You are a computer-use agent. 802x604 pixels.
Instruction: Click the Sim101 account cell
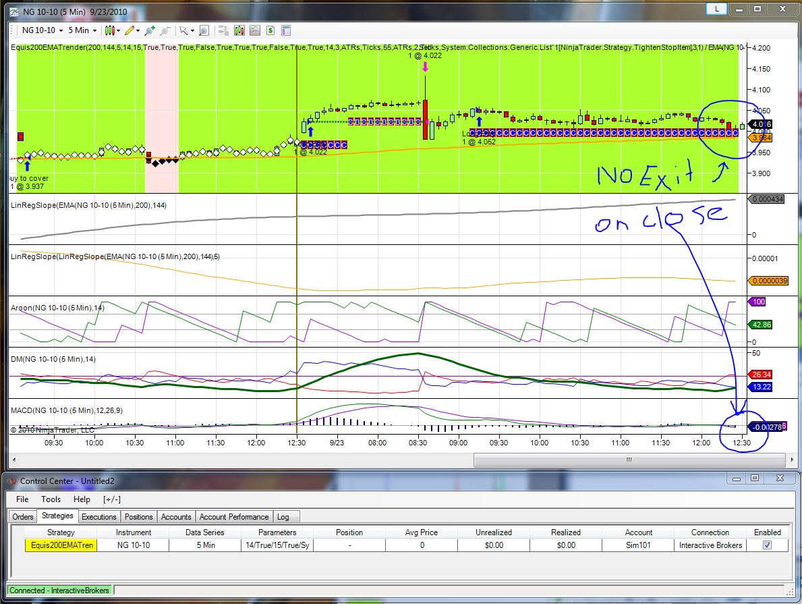[x=638, y=545]
